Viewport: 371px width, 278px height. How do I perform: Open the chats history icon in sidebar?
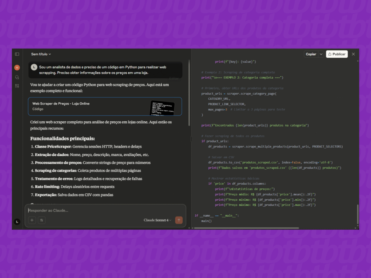tap(17, 77)
